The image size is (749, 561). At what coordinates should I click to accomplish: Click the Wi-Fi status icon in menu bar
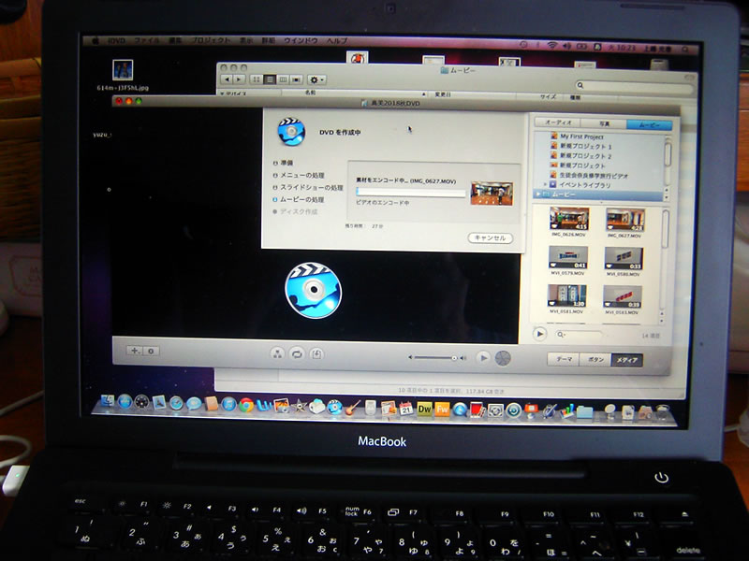tap(552, 45)
